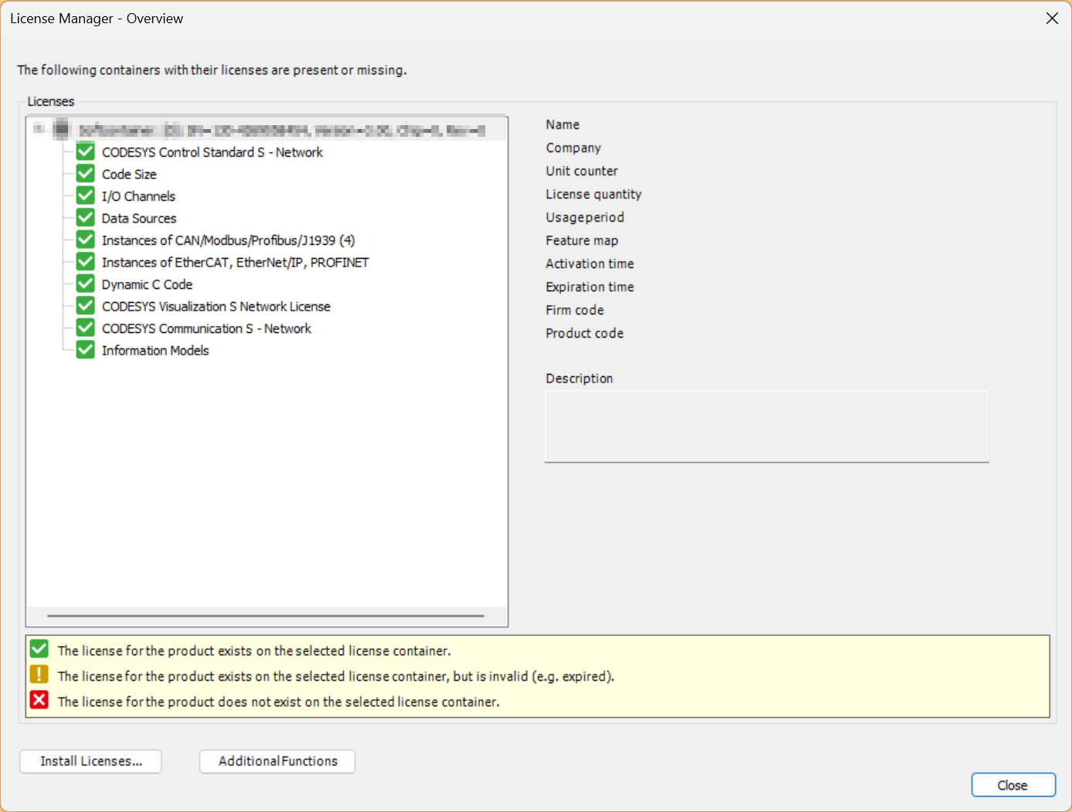Click the Activation time label

point(590,263)
